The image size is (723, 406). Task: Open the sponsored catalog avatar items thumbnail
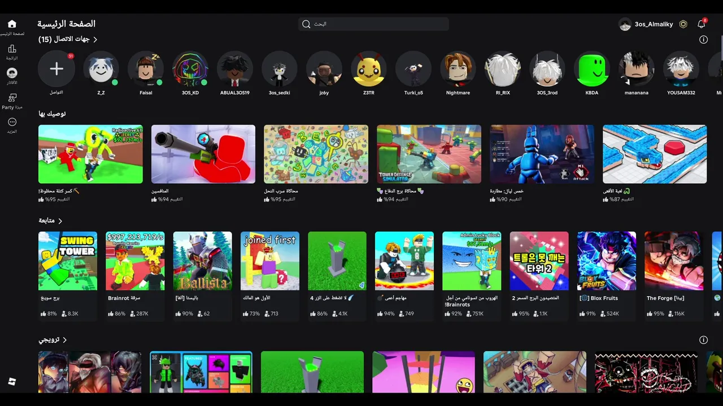point(201,372)
